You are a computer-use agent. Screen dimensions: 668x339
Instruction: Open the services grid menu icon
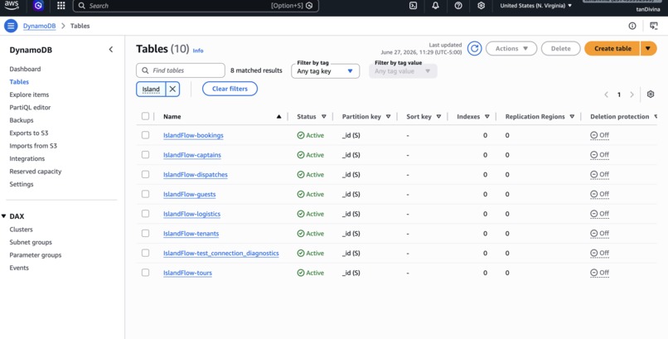[x=61, y=6]
